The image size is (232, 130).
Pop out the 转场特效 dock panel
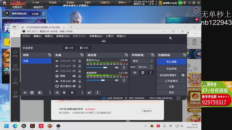[x=153, y=55]
